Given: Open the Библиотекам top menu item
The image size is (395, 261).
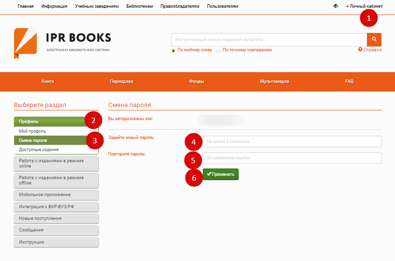Looking at the screenshot, I should tap(139, 6).
